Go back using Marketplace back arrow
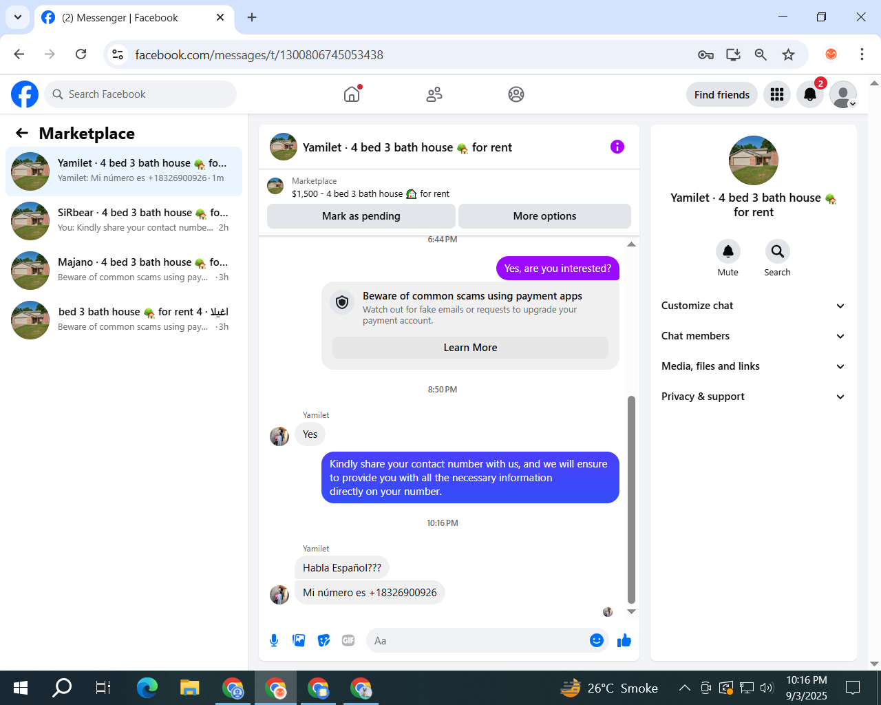Viewport: 881px width, 705px height. (22, 133)
